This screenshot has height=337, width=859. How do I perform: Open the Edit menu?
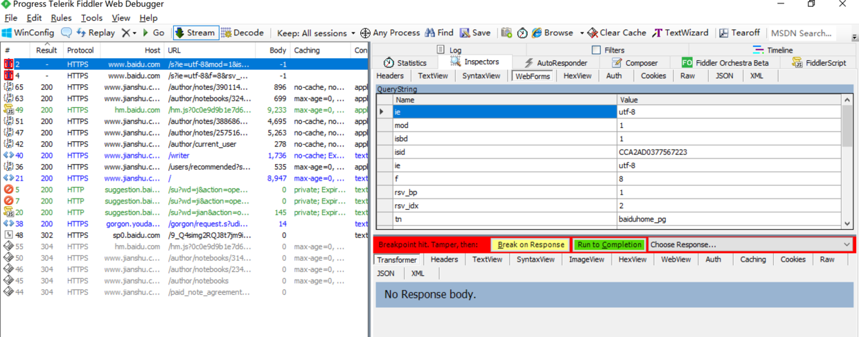pyautogui.click(x=34, y=18)
